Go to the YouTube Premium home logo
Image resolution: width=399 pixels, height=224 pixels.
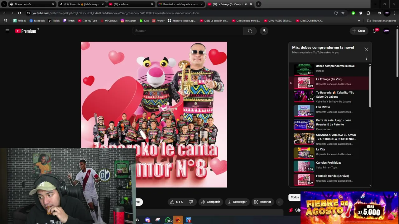26,31
